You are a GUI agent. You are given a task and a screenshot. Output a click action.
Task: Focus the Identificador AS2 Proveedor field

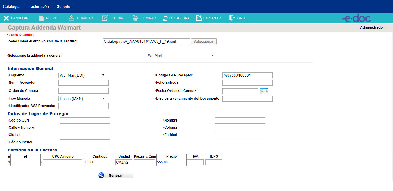point(83,106)
